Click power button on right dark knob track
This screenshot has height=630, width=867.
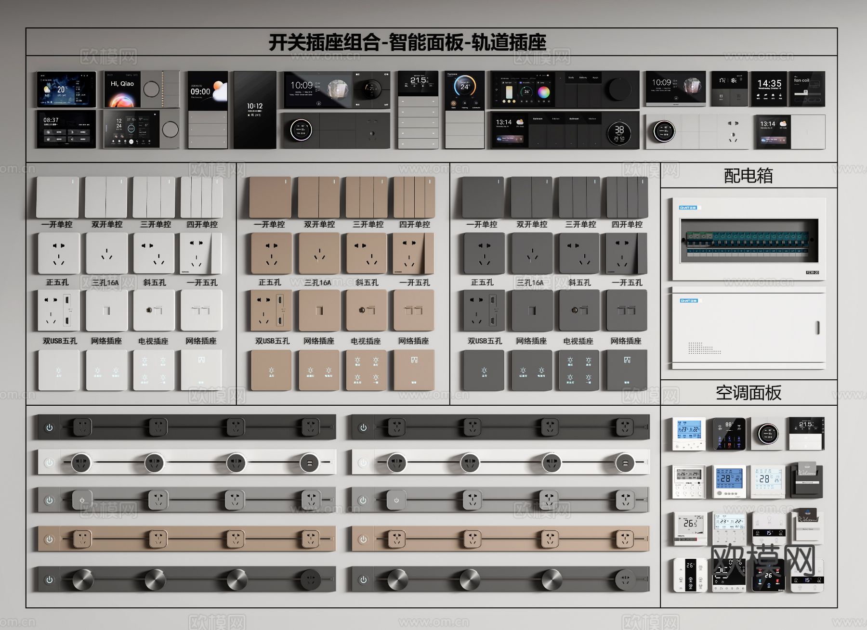pyautogui.click(x=363, y=579)
